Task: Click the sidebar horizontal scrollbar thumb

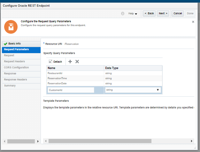Action: 21,141
